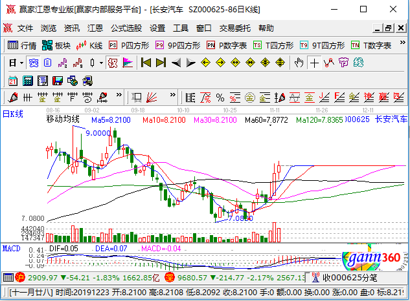Toggle the blue 赢 indicator button
The height and width of the screenshot is (301, 410).
[34, 63]
